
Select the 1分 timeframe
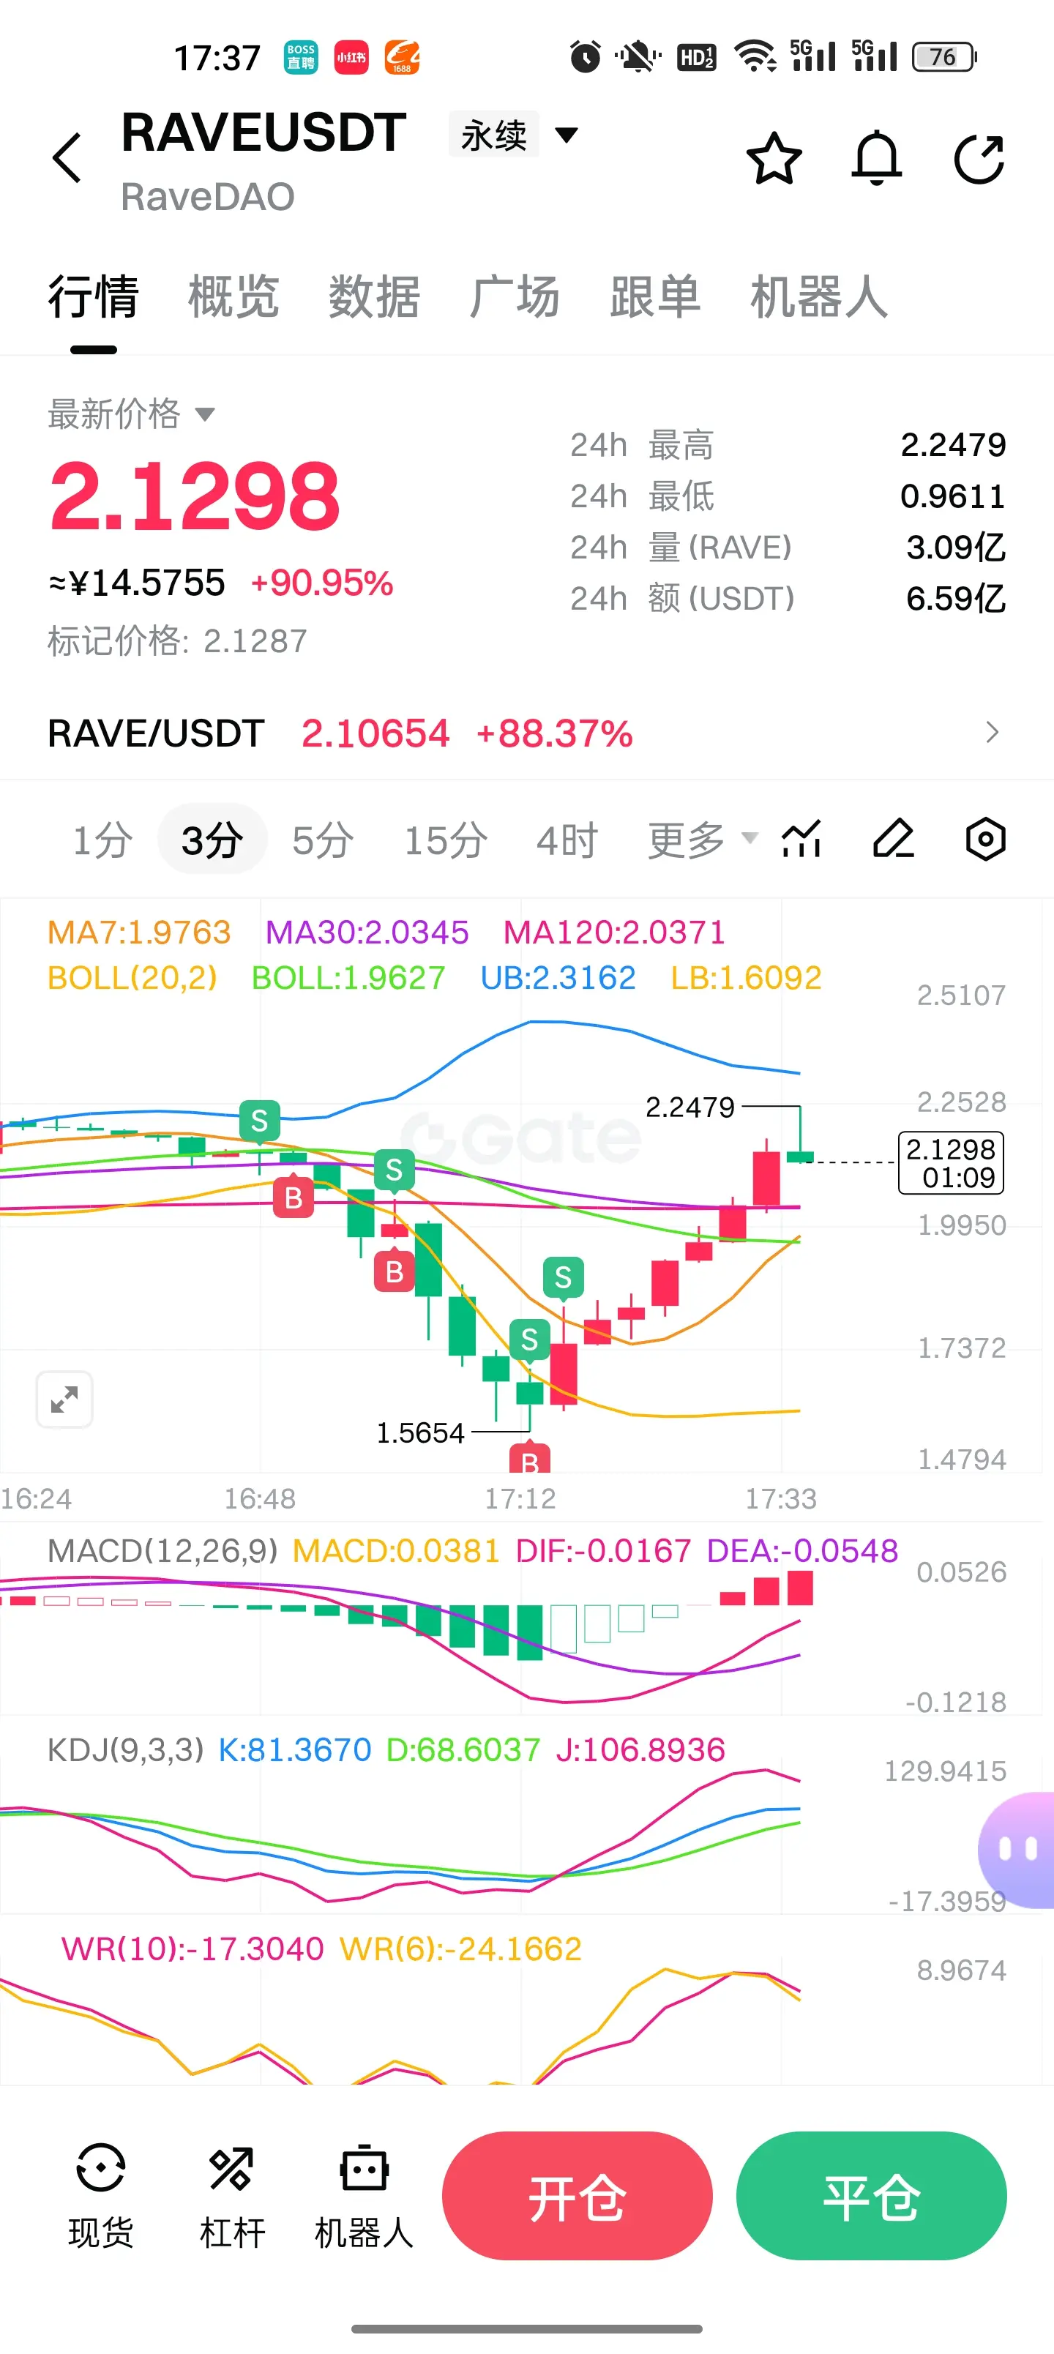pyautogui.click(x=103, y=839)
